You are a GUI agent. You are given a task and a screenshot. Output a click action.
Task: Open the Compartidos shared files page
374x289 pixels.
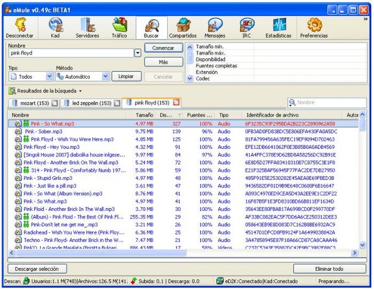click(x=183, y=28)
